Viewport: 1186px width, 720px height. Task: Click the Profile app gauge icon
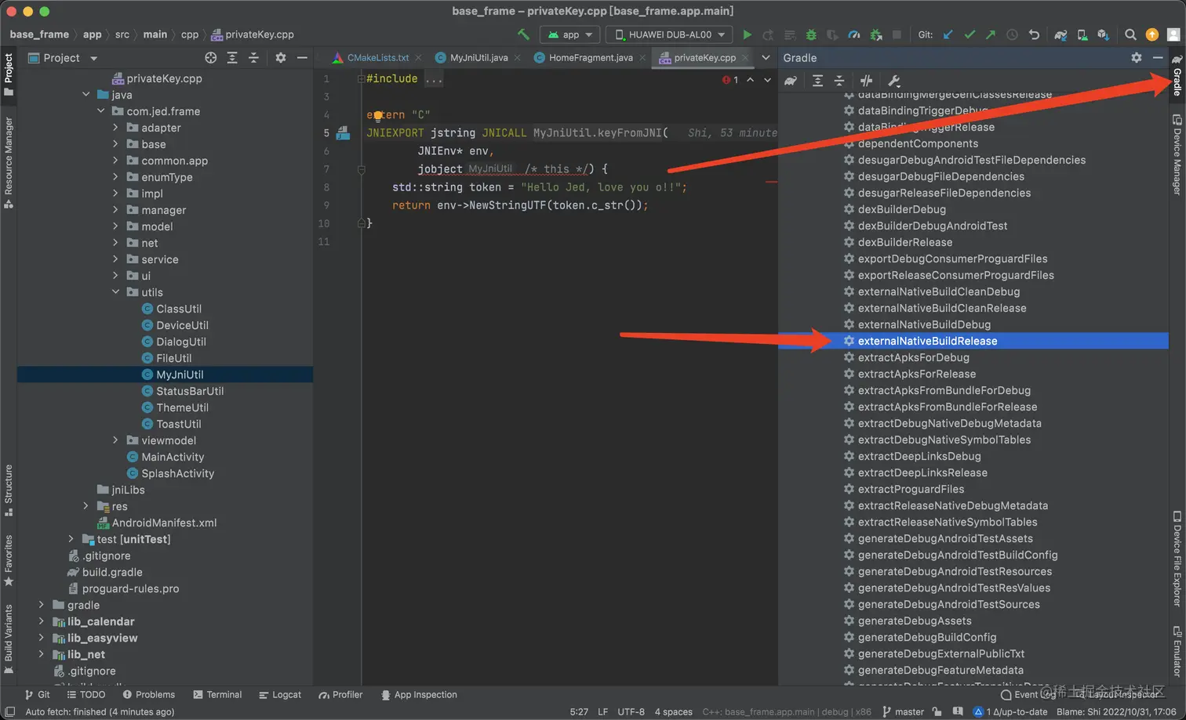tap(854, 34)
